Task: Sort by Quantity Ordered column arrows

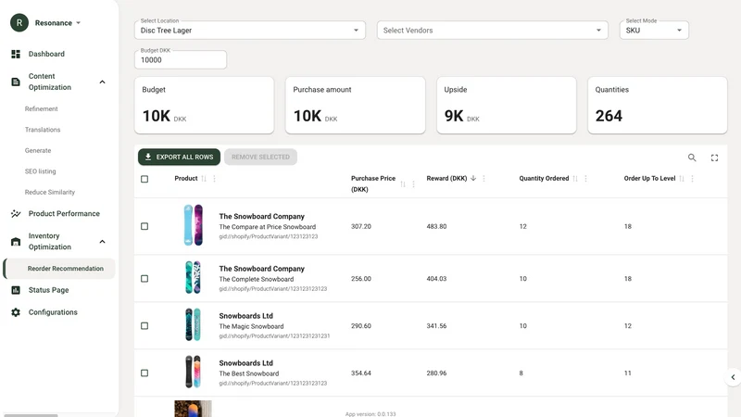Action: (575, 179)
